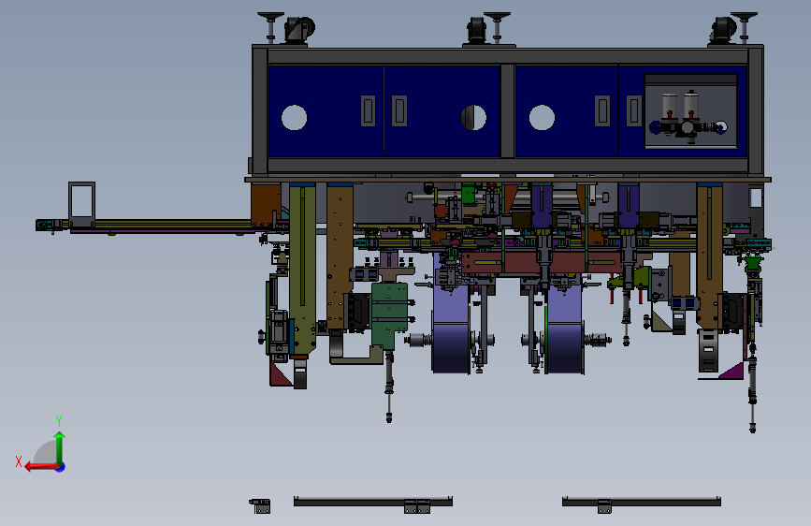Select the half-shaded circular hole in blue panel
The image size is (811, 526).
(473, 118)
